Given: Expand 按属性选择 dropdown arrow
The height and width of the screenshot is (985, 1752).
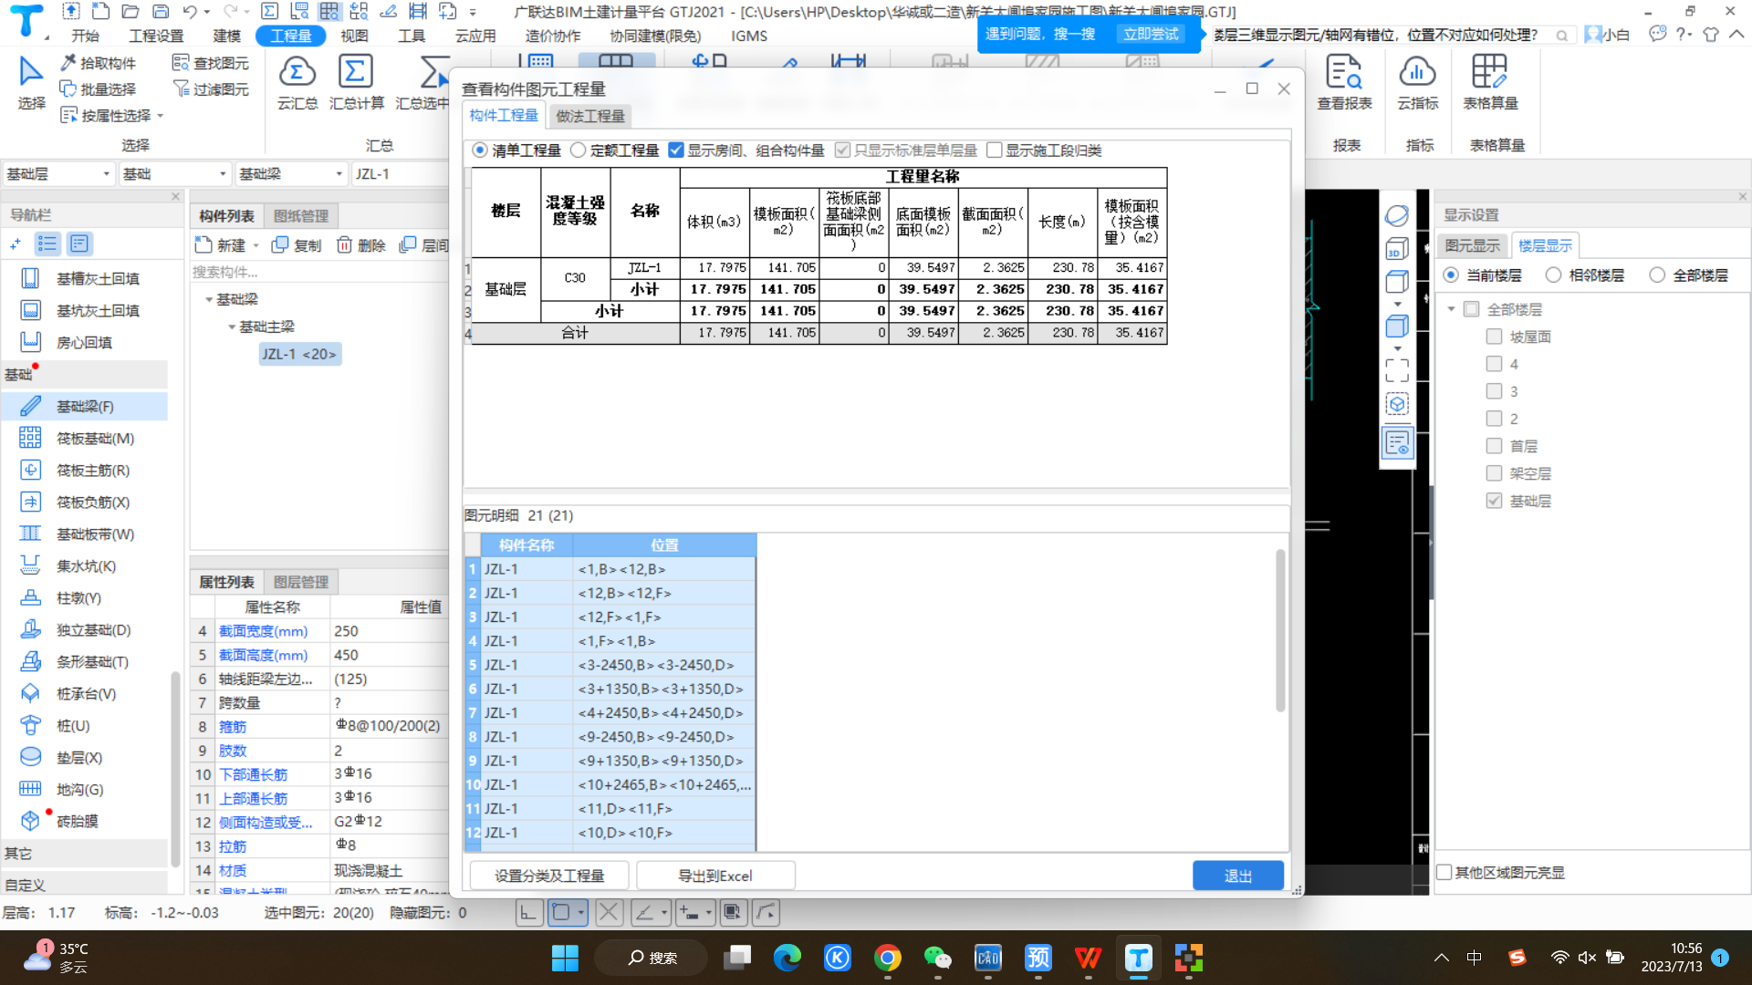Looking at the screenshot, I should 161,116.
